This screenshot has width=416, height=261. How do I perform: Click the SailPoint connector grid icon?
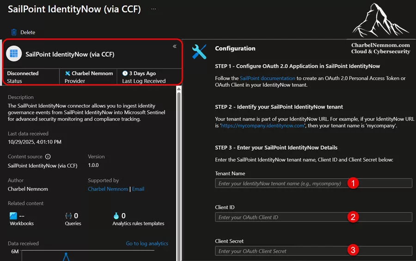tap(14, 54)
